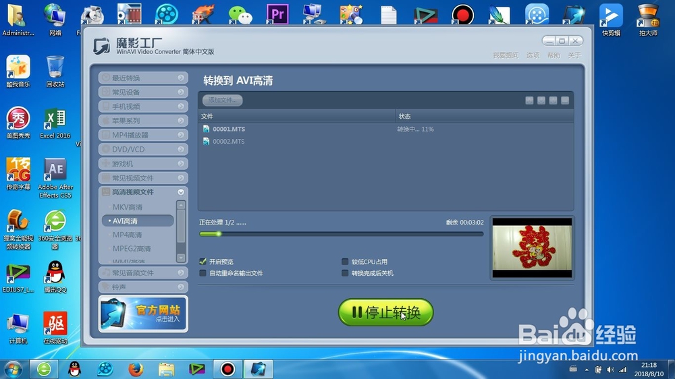Click the 添加文件 button
675x379 pixels.
click(x=223, y=100)
